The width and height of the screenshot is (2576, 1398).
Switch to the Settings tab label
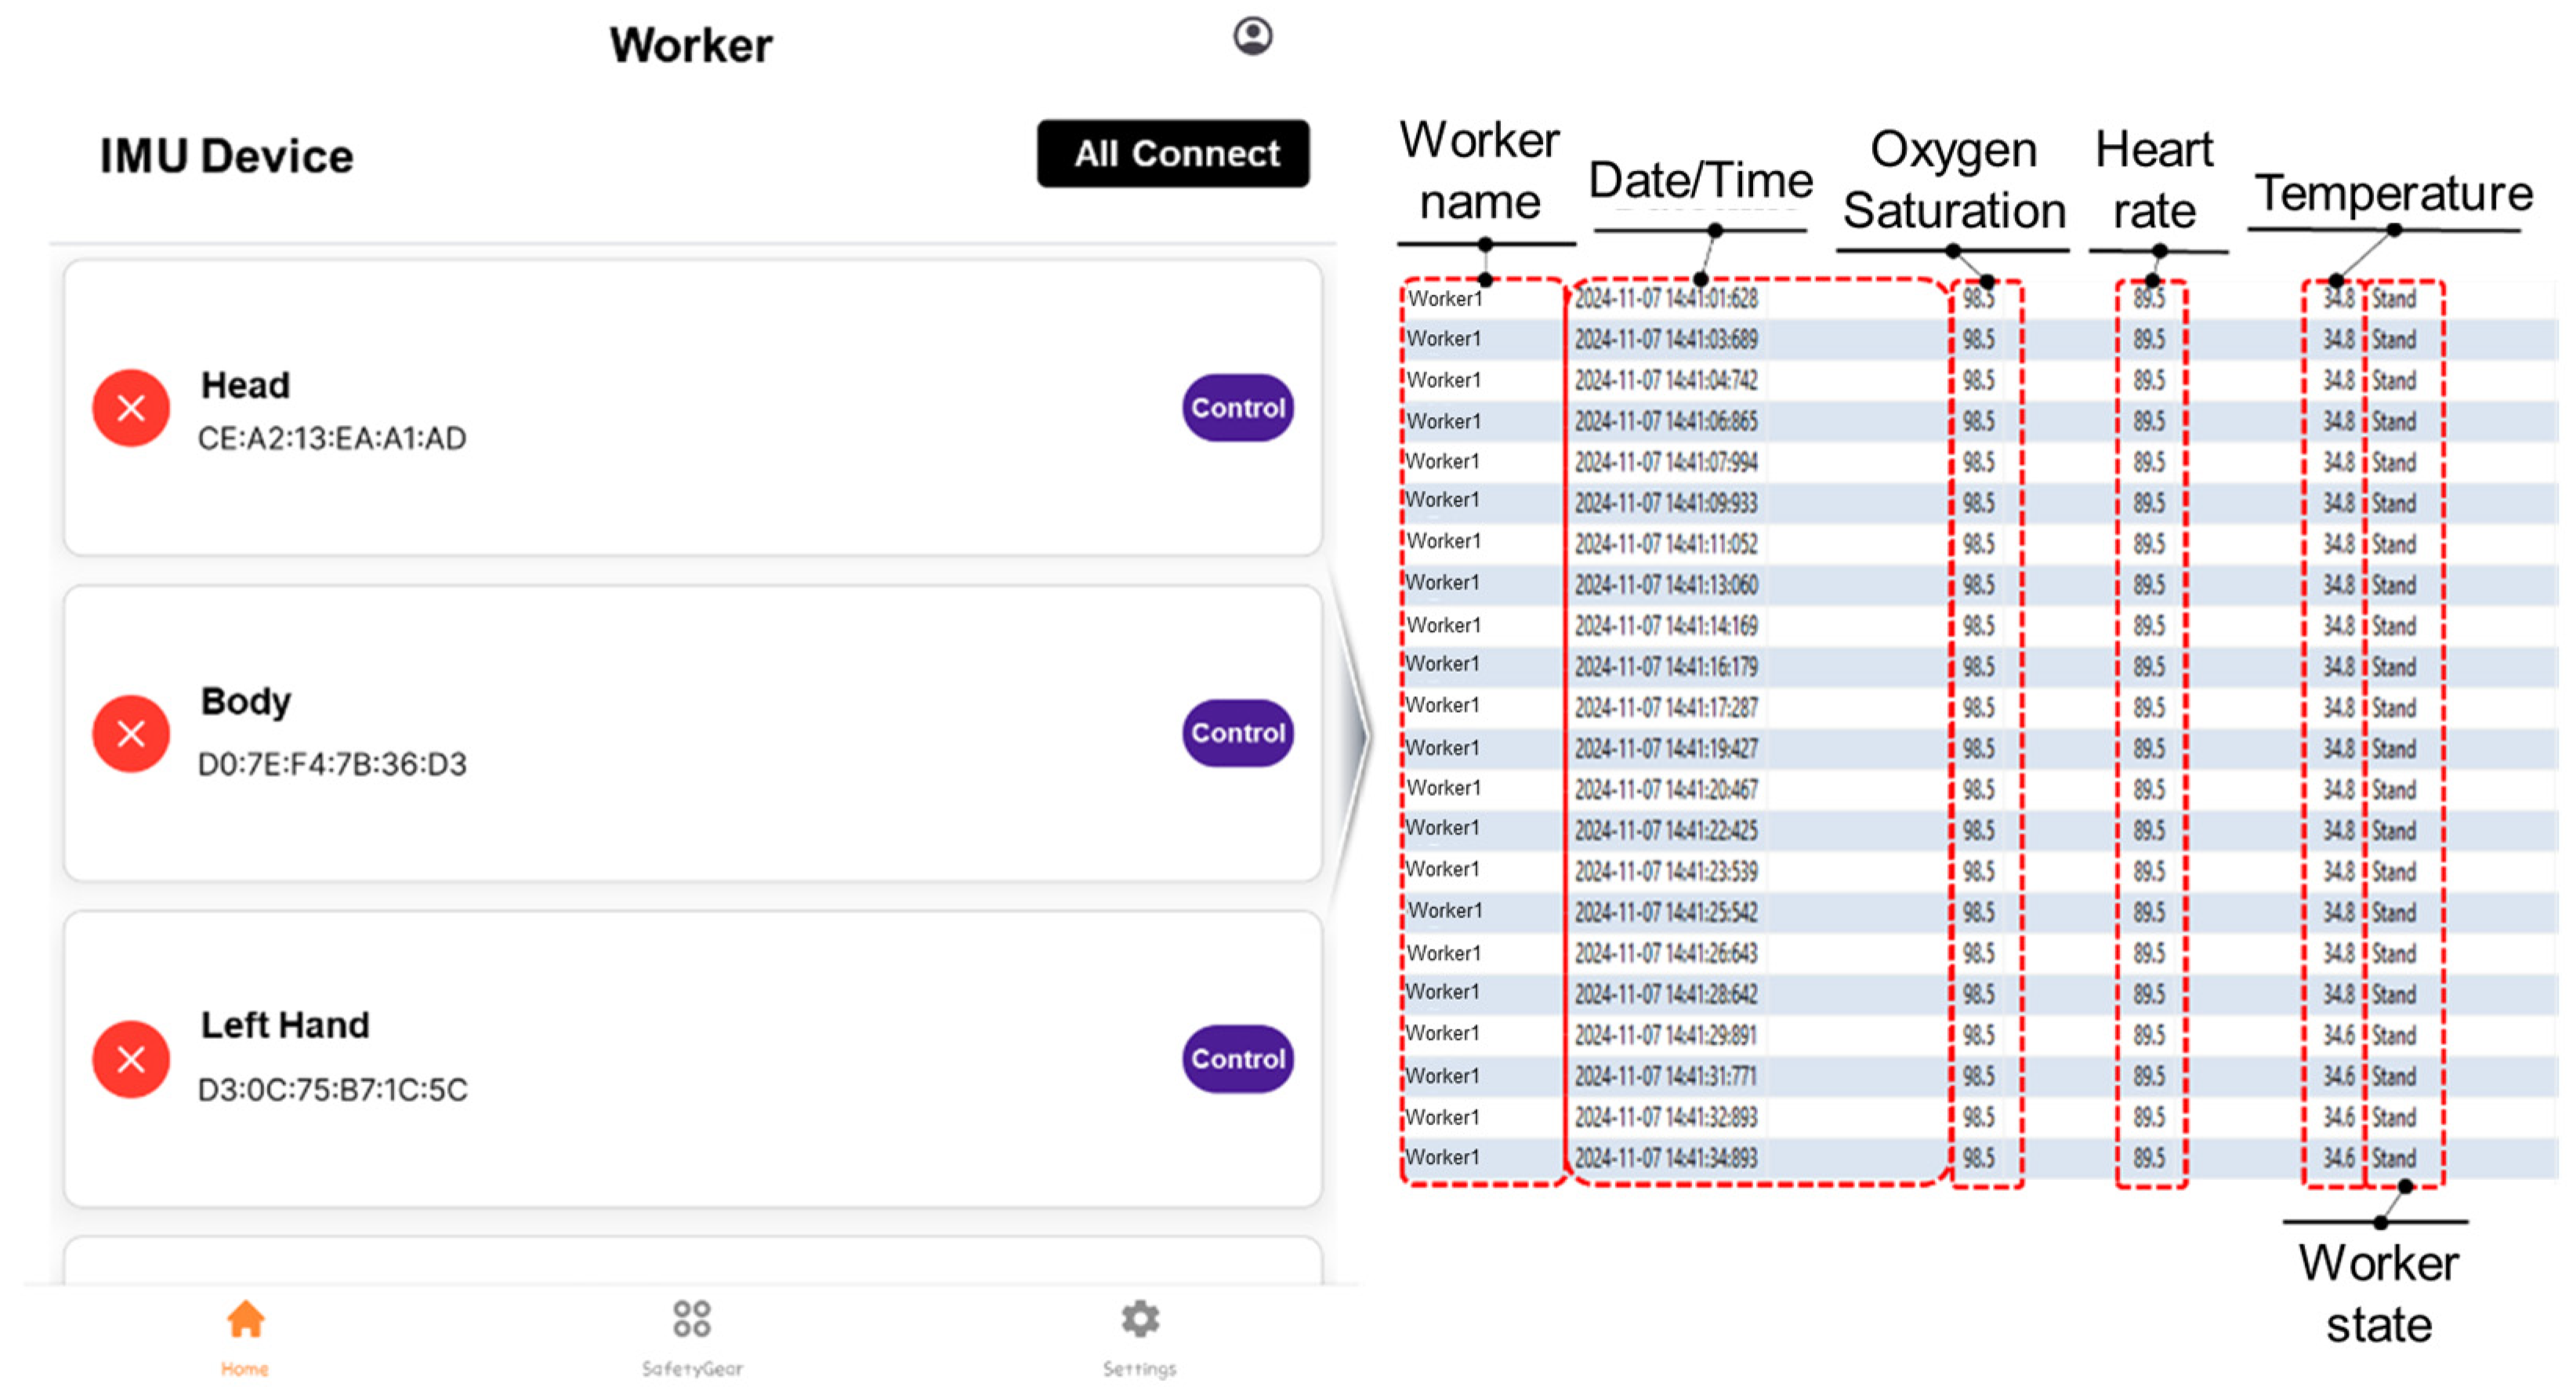[1140, 1368]
